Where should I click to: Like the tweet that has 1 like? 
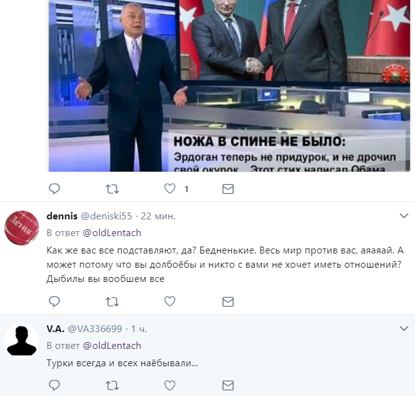coord(170,189)
